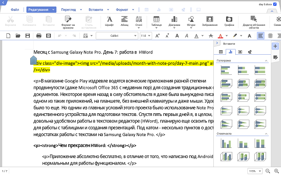Choose the 3D clustered column chart under Стовпчаста

tap(226, 157)
